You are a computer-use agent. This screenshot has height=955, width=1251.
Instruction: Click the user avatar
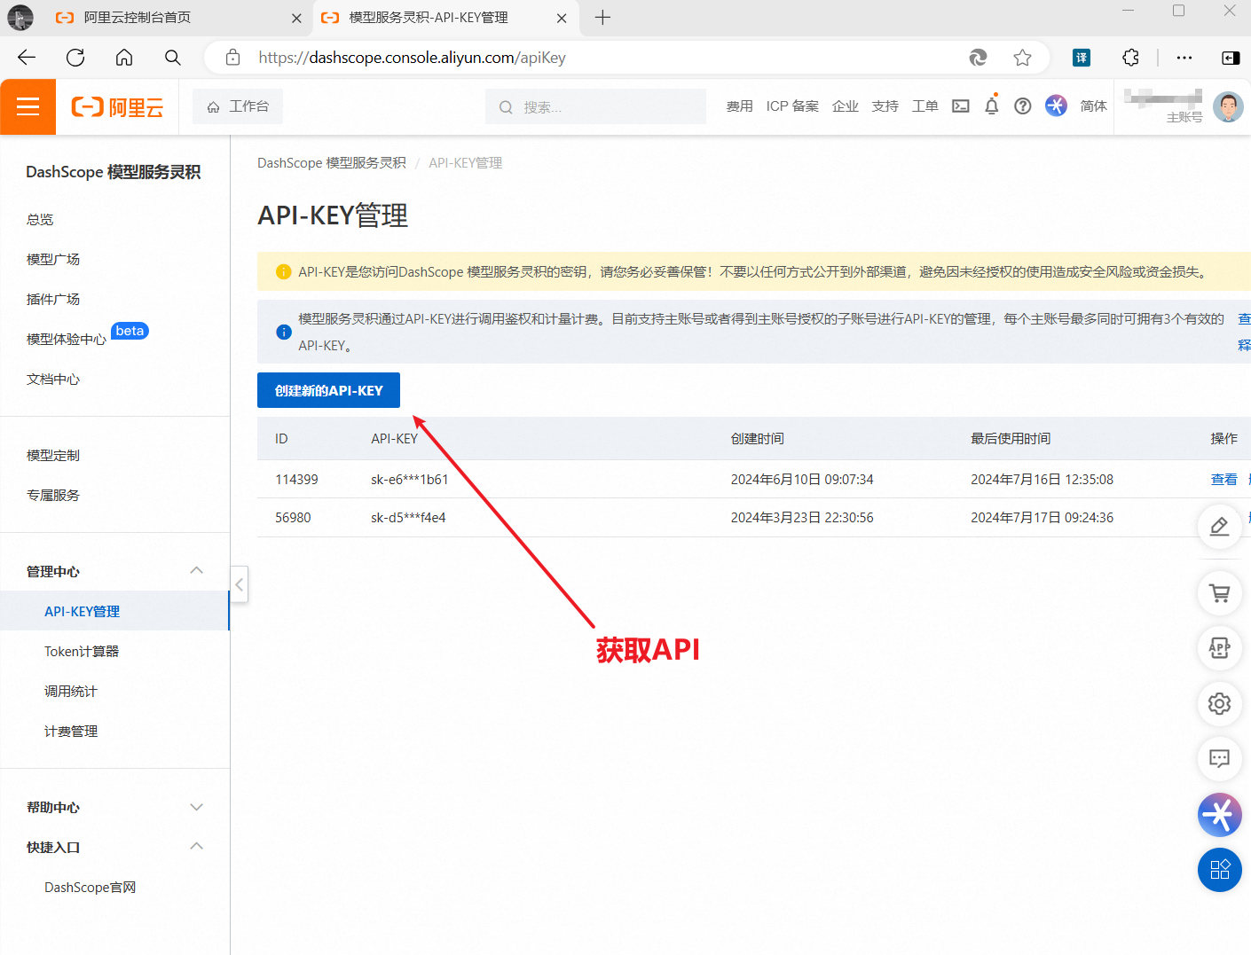[1228, 106]
